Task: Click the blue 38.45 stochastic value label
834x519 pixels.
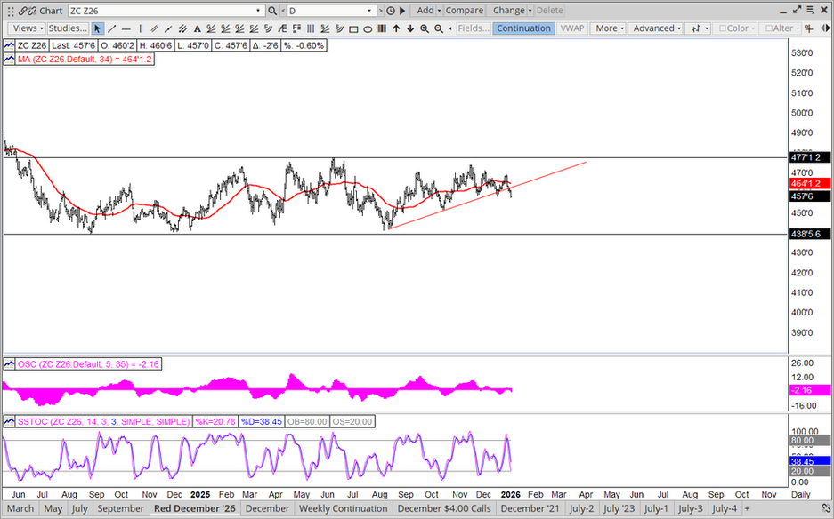Action: [810, 461]
